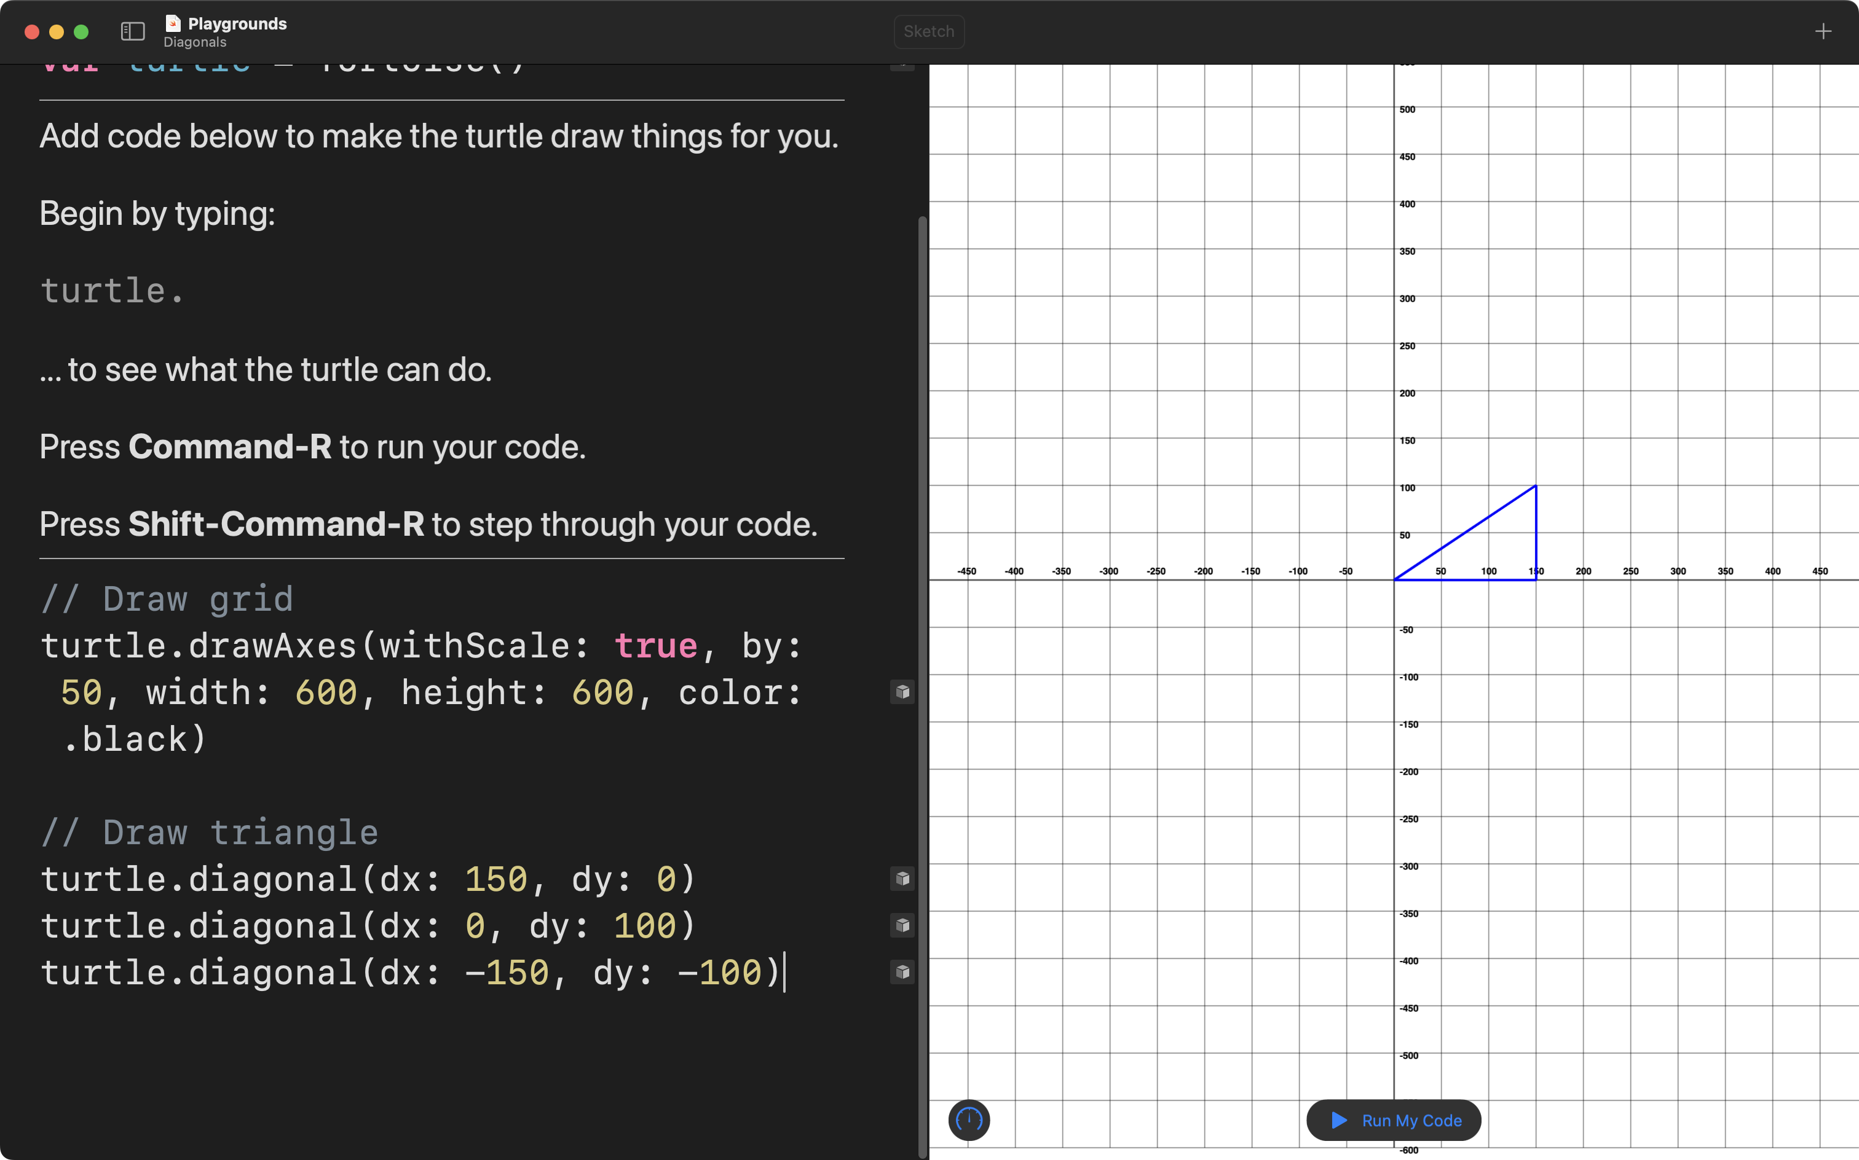The height and width of the screenshot is (1160, 1859).
Task: Click the 'true' keyword in drawAxes call
Action: (x=655, y=646)
